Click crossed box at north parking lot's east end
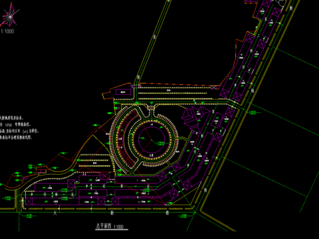This screenshot has height=239, width=319. click(213, 88)
